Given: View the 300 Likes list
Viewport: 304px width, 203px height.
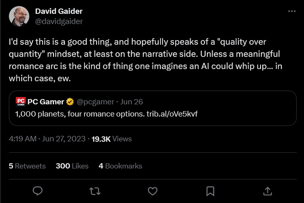Looking at the screenshot, I should 72,166.
